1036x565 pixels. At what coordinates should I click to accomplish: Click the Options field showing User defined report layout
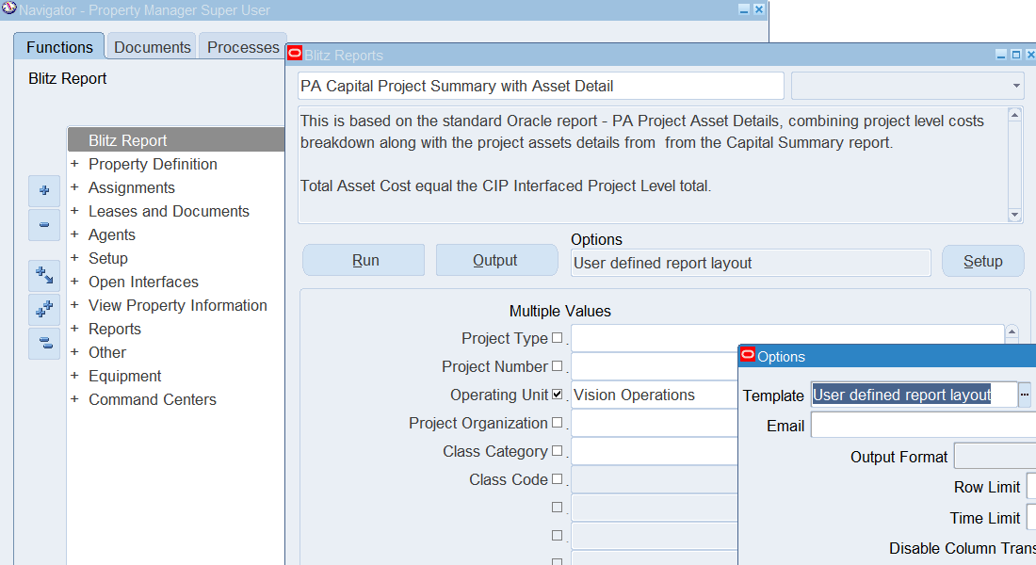click(751, 263)
